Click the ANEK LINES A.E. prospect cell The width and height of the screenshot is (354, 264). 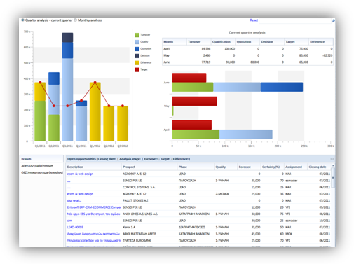140,214
